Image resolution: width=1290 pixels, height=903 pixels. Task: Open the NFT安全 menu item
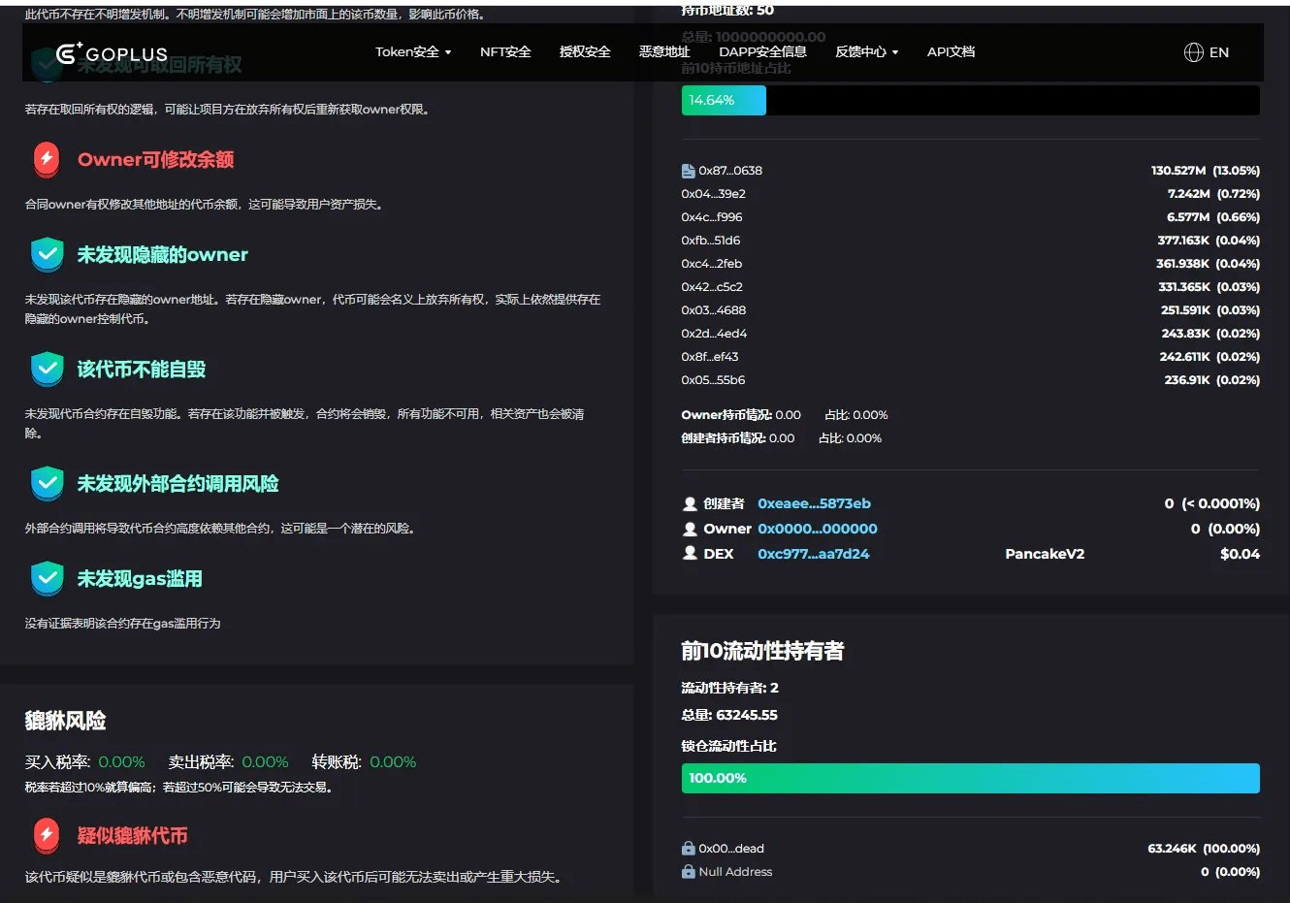pos(505,52)
